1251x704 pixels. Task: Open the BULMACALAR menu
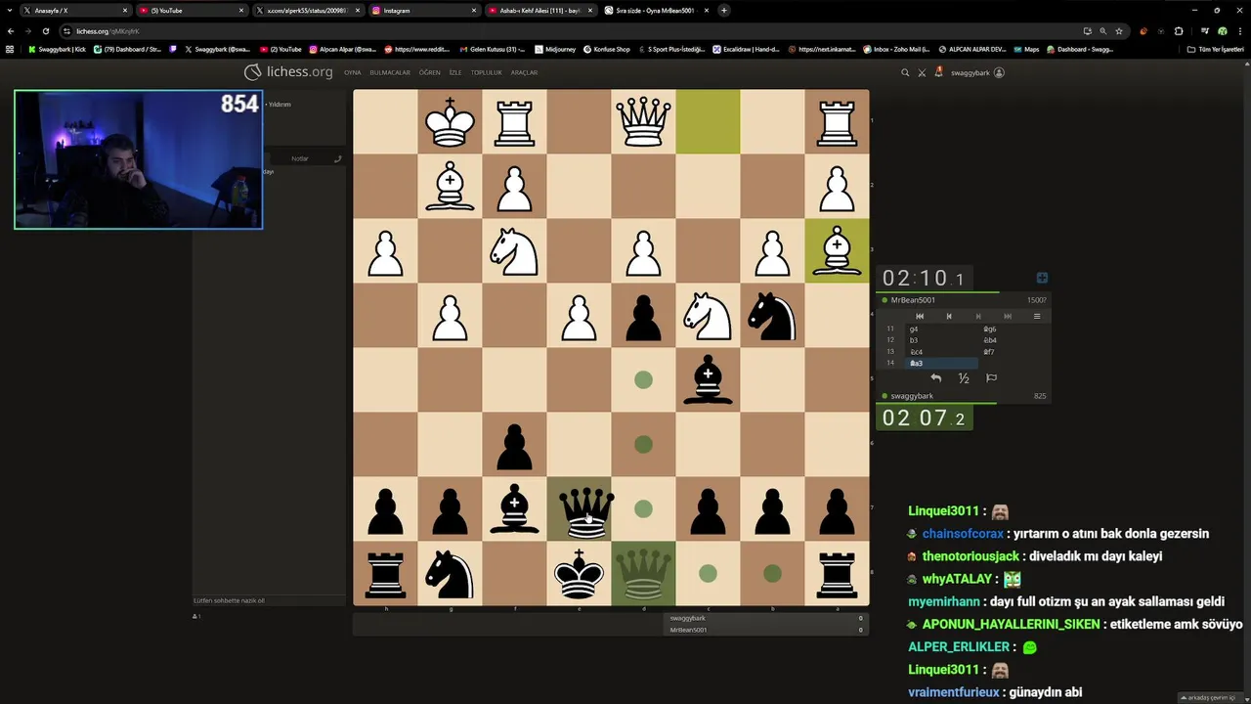coord(390,72)
